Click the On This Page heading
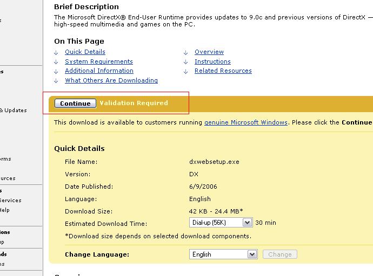 [x=79, y=42]
